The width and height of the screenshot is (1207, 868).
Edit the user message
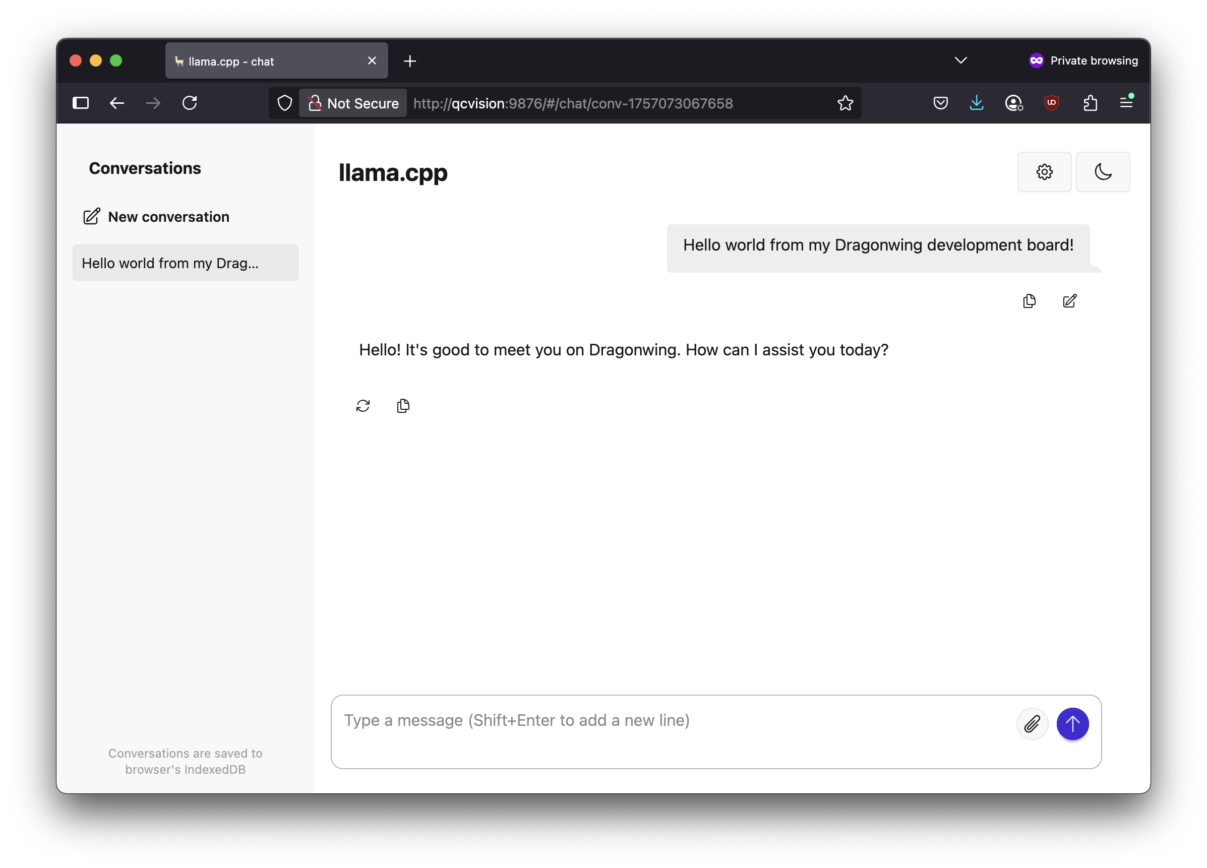(x=1070, y=301)
